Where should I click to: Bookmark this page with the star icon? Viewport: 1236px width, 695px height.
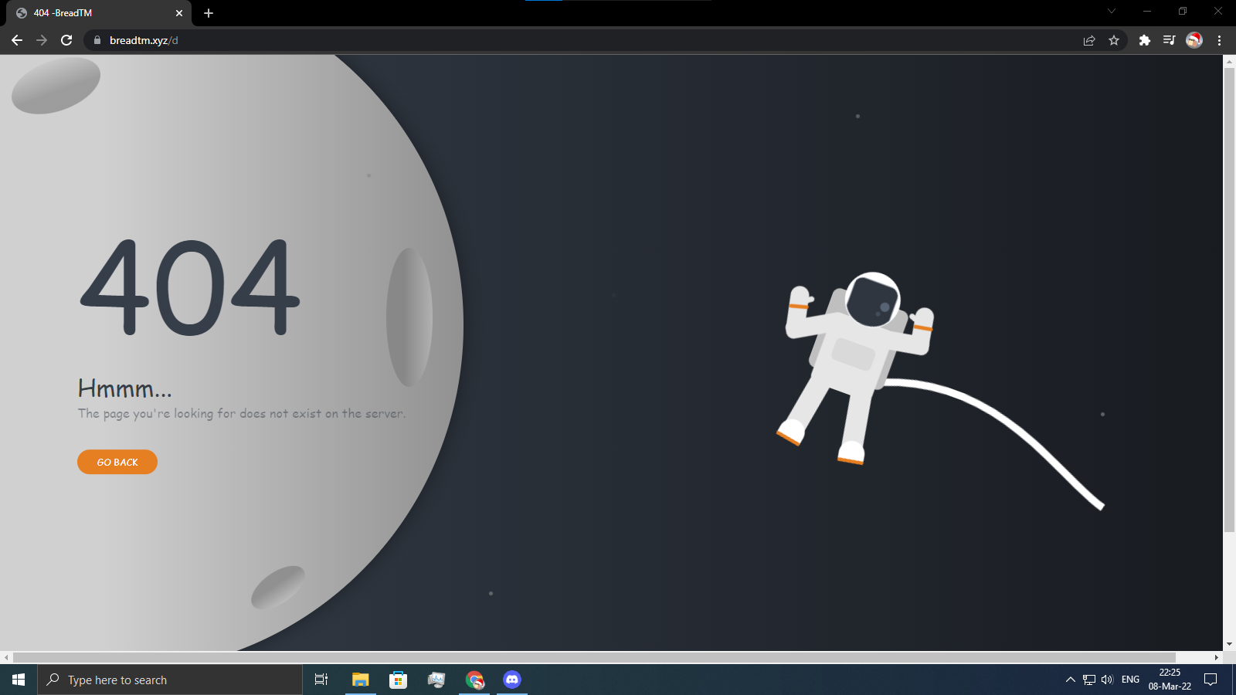1114,40
